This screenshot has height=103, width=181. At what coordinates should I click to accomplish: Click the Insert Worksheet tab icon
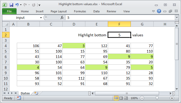pyautogui.click(x=36, y=93)
